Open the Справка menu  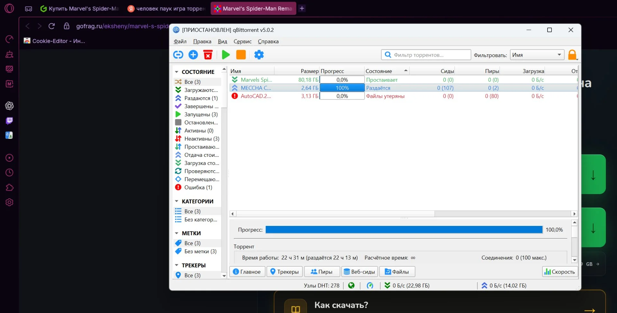268,41
